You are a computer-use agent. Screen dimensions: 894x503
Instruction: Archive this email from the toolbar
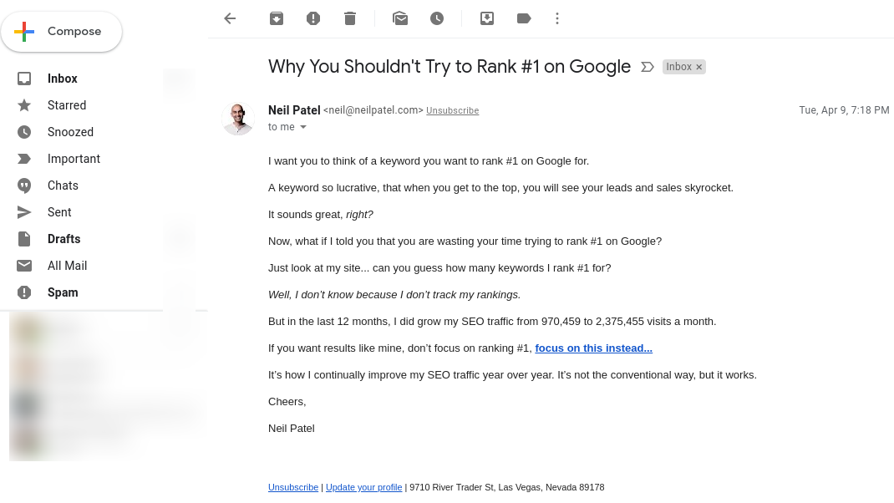276,18
